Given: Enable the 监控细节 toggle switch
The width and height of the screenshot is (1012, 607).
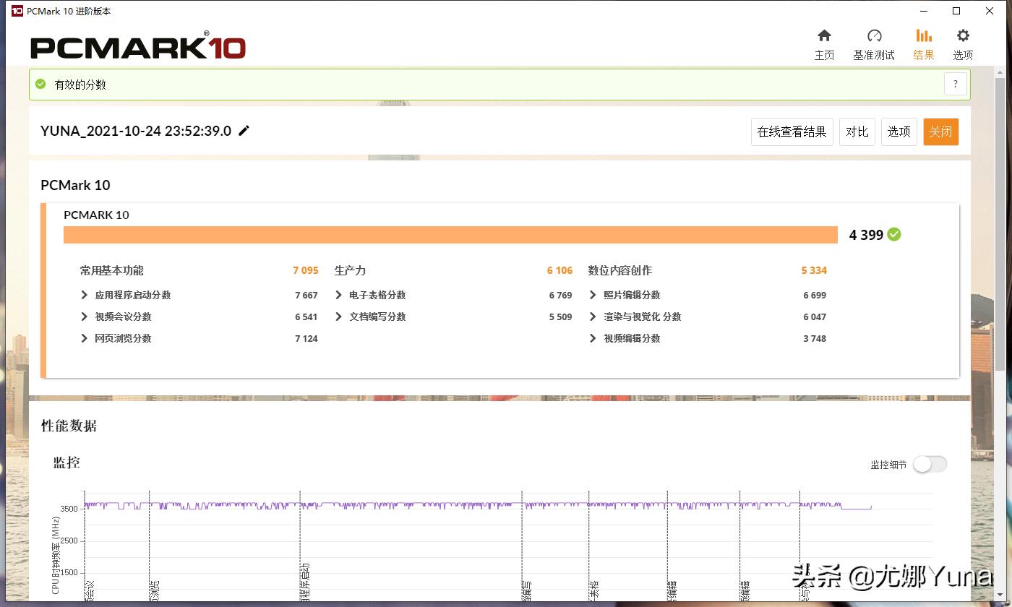Looking at the screenshot, I should pos(930,464).
